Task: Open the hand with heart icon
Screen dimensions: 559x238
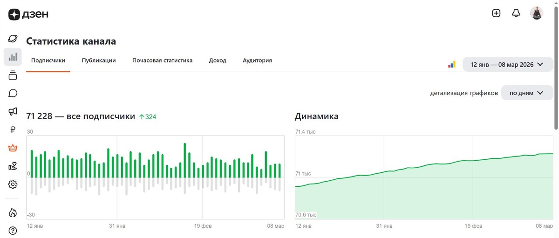Action: pos(13,166)
